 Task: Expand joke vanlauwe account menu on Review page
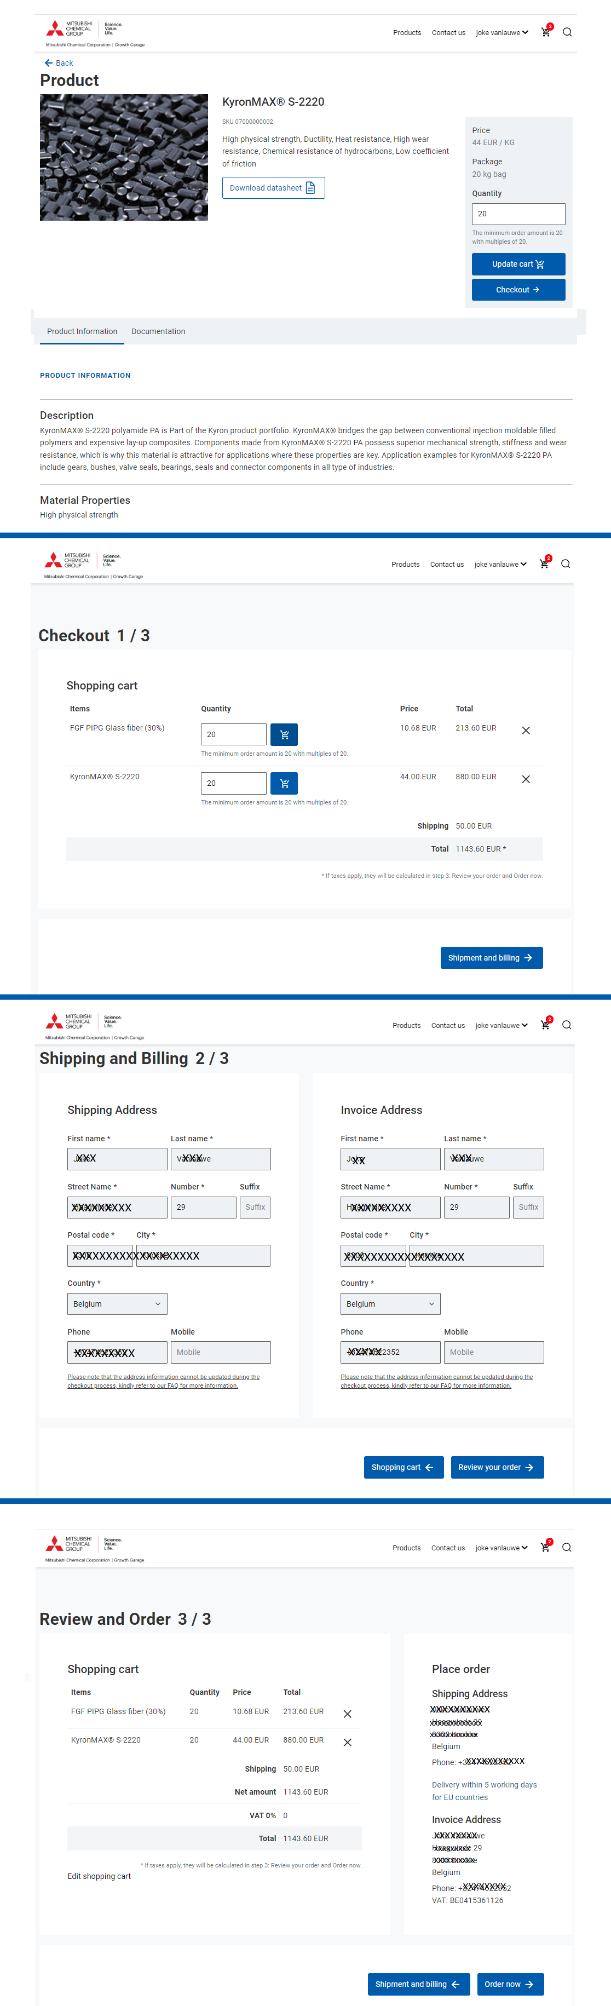point(502,1548)
